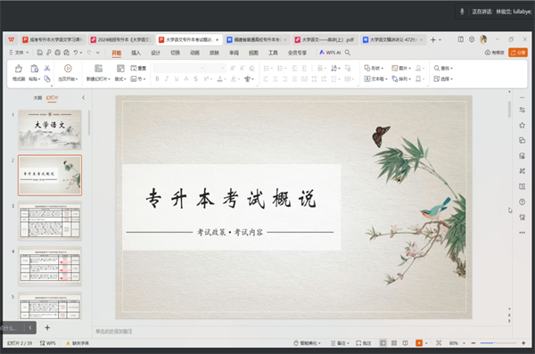The height and width of the screenshot is (354, 535).
Task: Open the Shapes (形状) dropdown
Action: pos(374,69)
